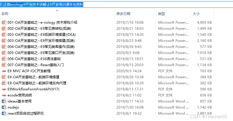The height and width of the screenshot is (121, 233).
Task: Click PowerPoint icon of 001 e-cology 技术架构介绍
Action: point(4,22)
